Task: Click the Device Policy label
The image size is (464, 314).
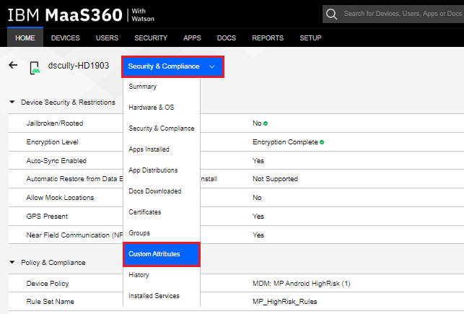Action: click(48, 284)
